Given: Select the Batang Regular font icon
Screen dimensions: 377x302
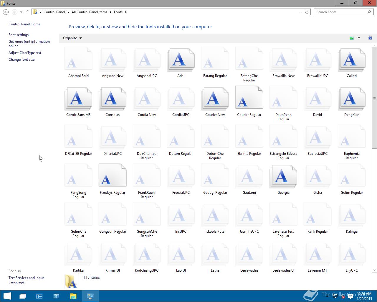Looking at the screenshot, I should (215, 58).
